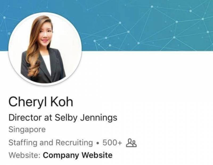Click the word Recruiting in industry line
213x165 pixels.
point(75,143)
